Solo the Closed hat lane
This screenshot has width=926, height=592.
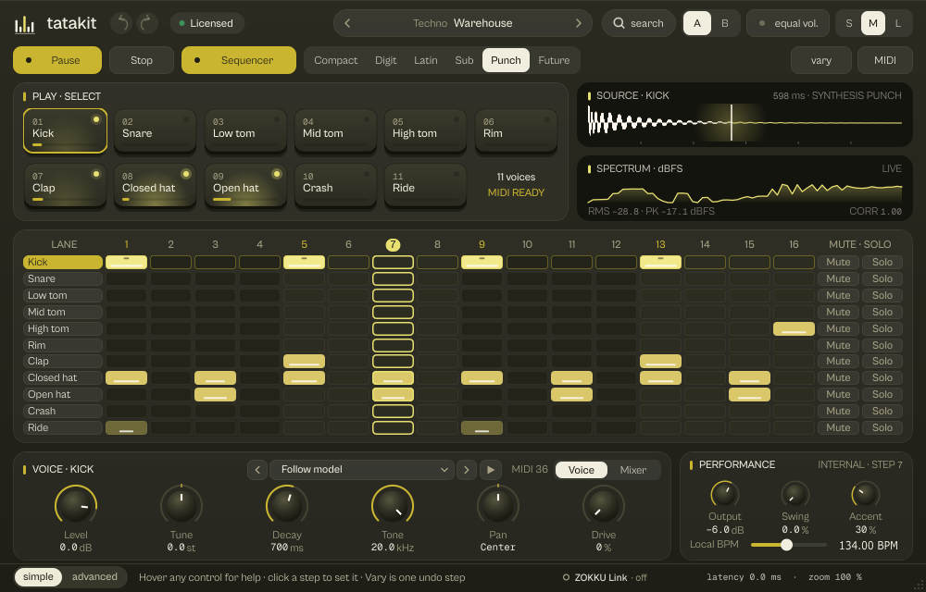click(x=882, y=378)
